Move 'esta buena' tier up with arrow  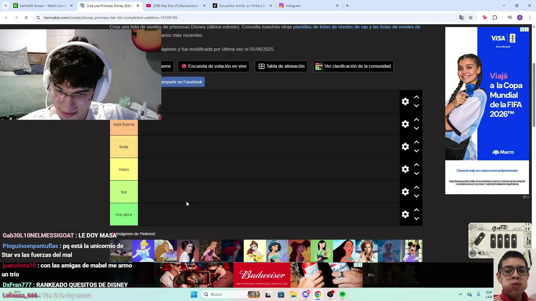tap(416, 120)
